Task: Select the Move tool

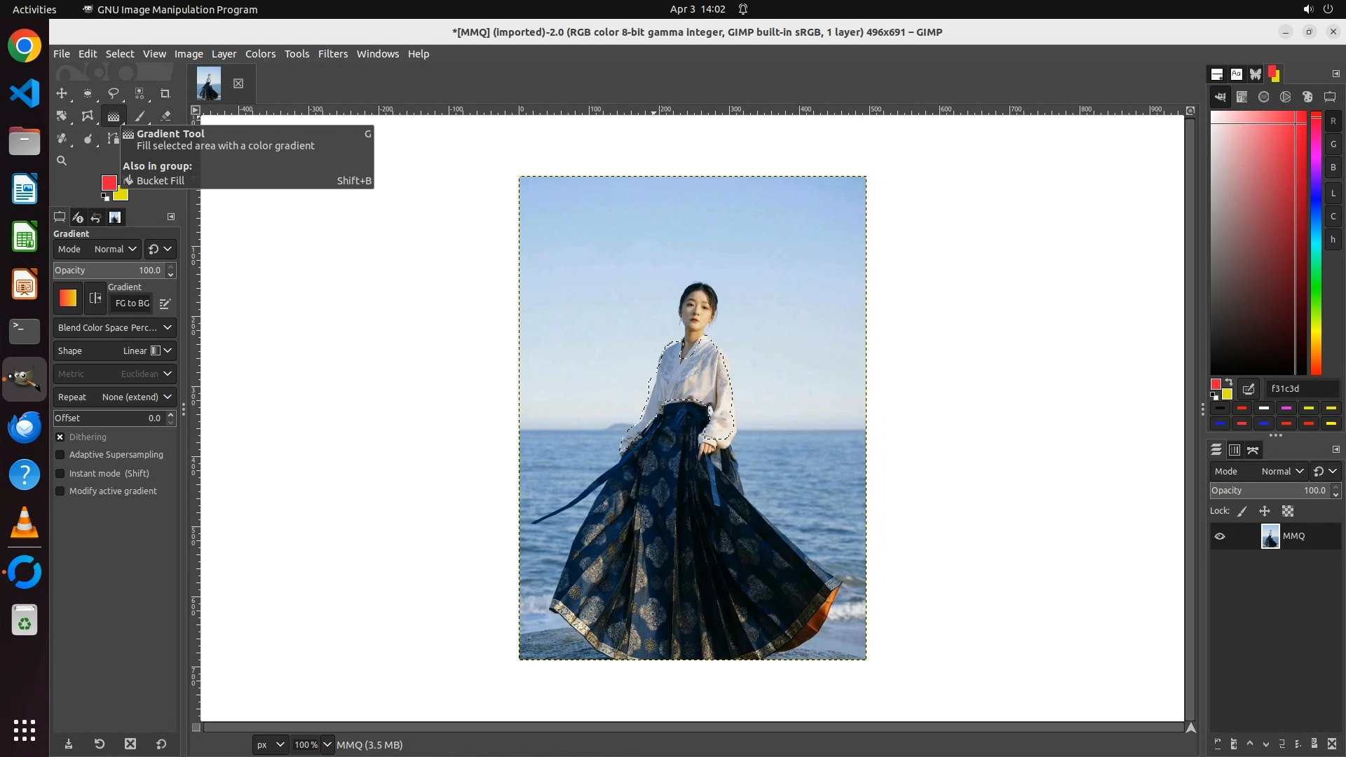Action: 62,93
